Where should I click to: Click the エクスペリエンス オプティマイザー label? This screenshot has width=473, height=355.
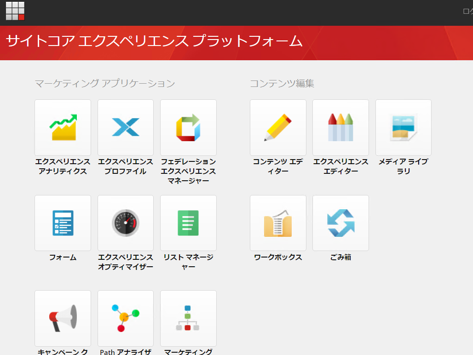tap(126, 262)
